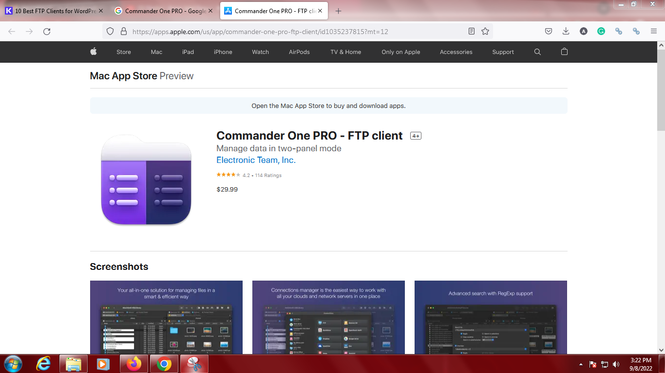Toggle reader view in the address bar

(x=472, y=31)
